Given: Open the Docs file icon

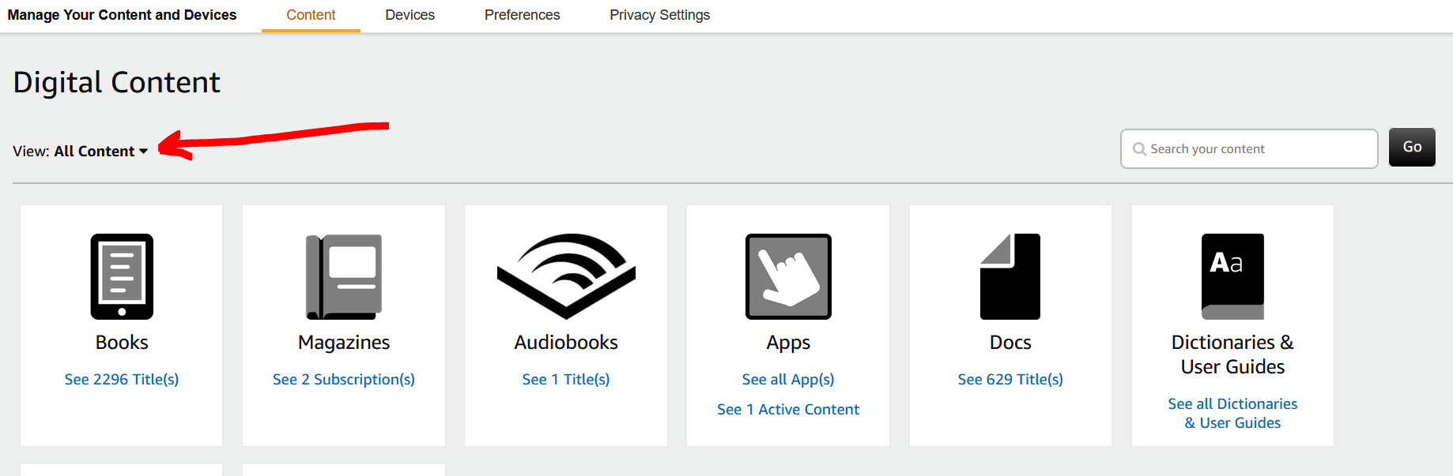Looking at the screenshot, I should point(1010,276).
